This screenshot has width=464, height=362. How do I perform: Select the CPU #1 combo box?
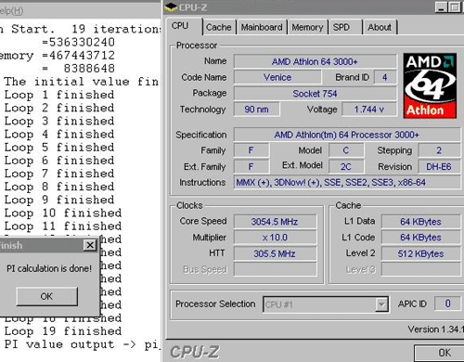[326, 304]
